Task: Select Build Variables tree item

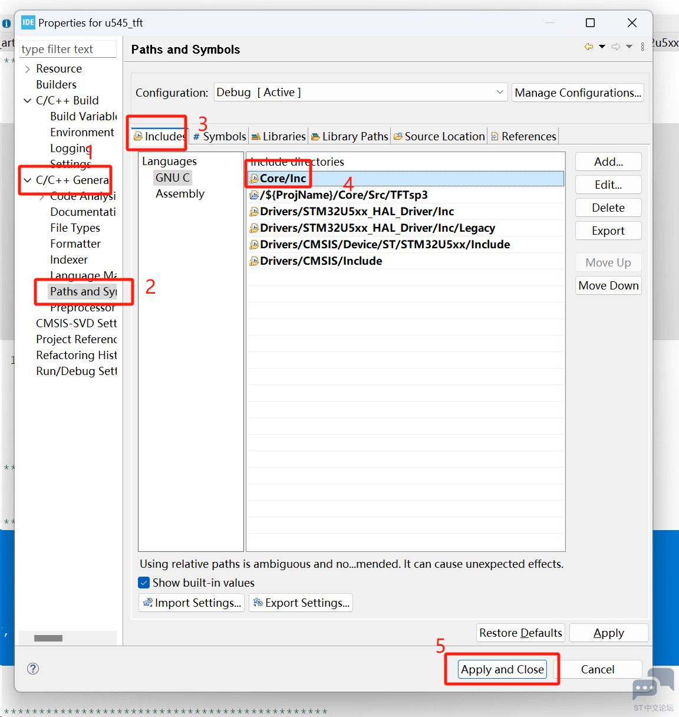Action: 83,116
